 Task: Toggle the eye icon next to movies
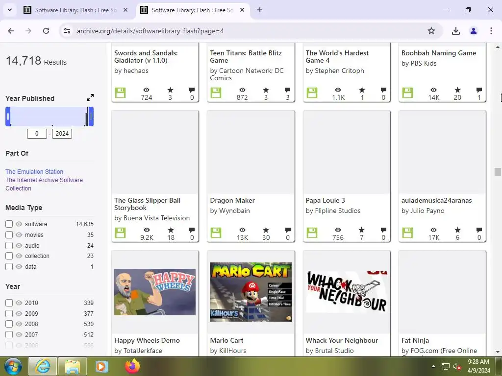(x=19, y=235)
